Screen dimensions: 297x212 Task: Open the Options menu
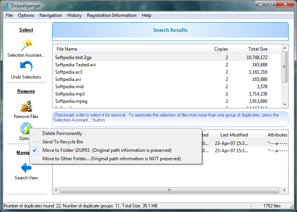point(26,15)
